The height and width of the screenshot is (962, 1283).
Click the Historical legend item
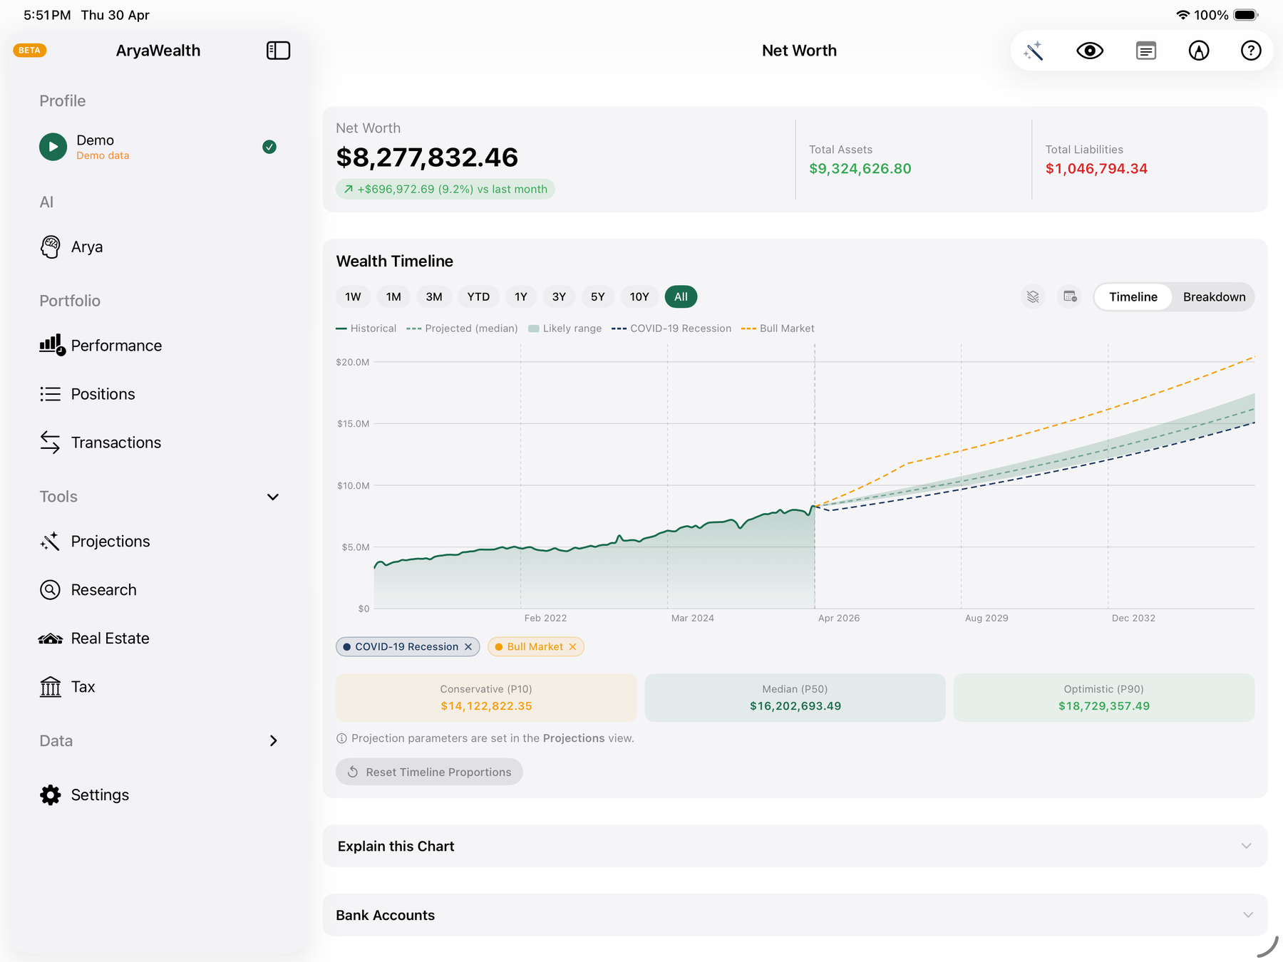(366, 329)
